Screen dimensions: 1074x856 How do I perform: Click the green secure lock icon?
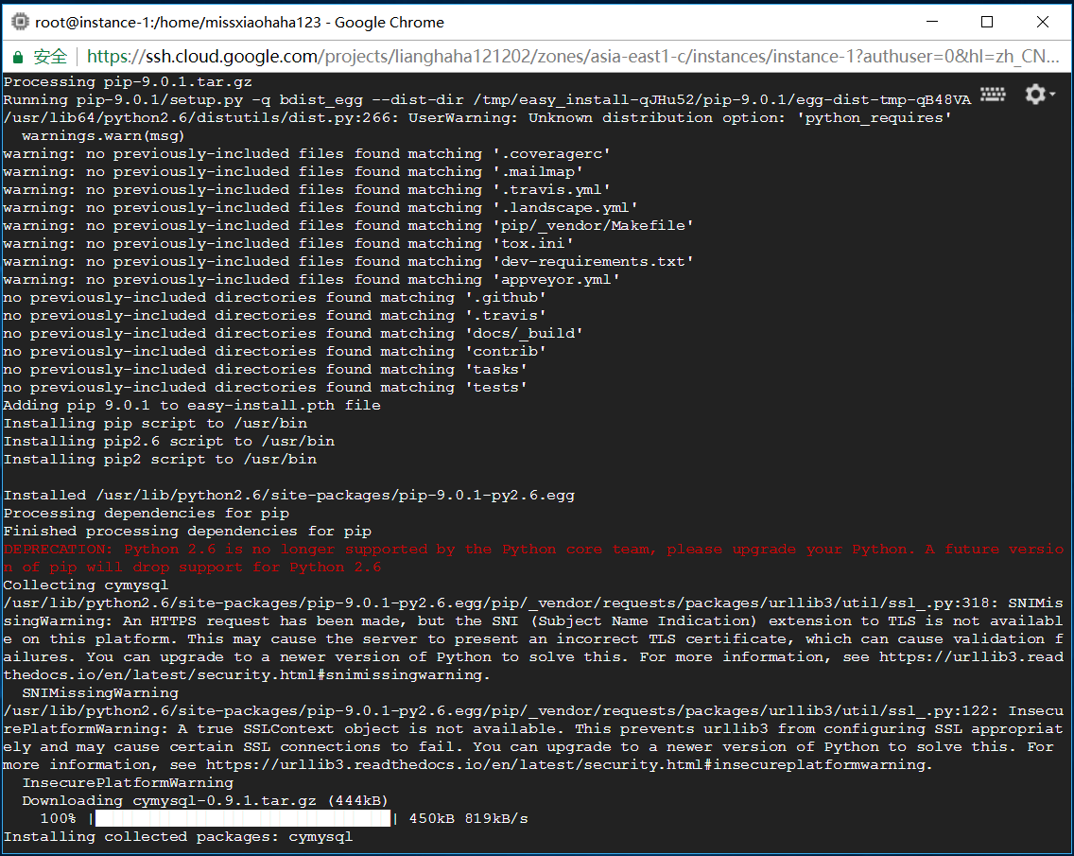pyautogui.click(x=18, y=57)
